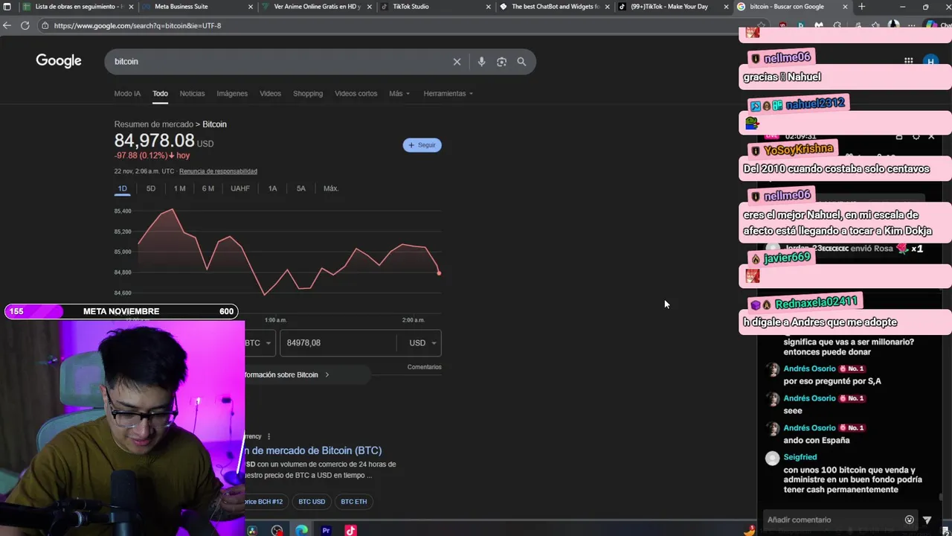This screenshot has width=952, height=536.
Task: Click the browser back arrow
Action: 7,25
